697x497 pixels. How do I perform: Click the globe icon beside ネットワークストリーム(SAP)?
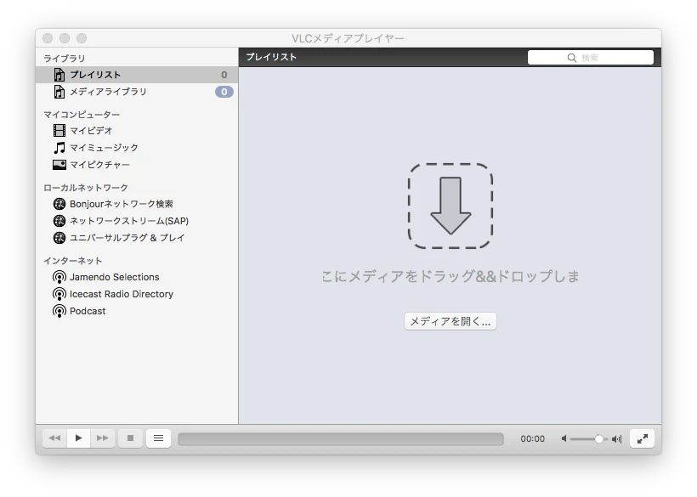59,221
